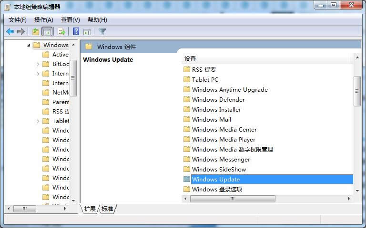Open Help via blue question mark icon
The height and width of the screenshot is (228, 366).
pos(76,32)
